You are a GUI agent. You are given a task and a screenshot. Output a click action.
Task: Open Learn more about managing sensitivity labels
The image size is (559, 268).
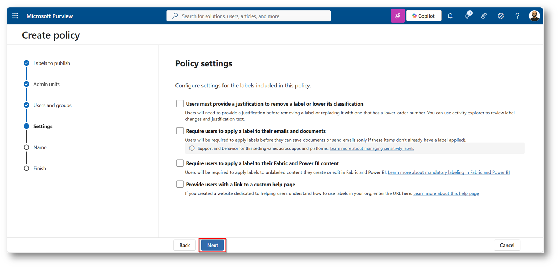click(372, 149)
